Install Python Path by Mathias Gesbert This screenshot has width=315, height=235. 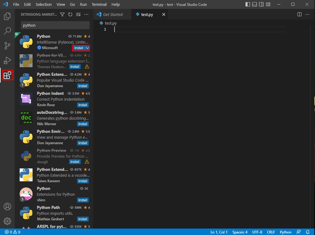83,219
